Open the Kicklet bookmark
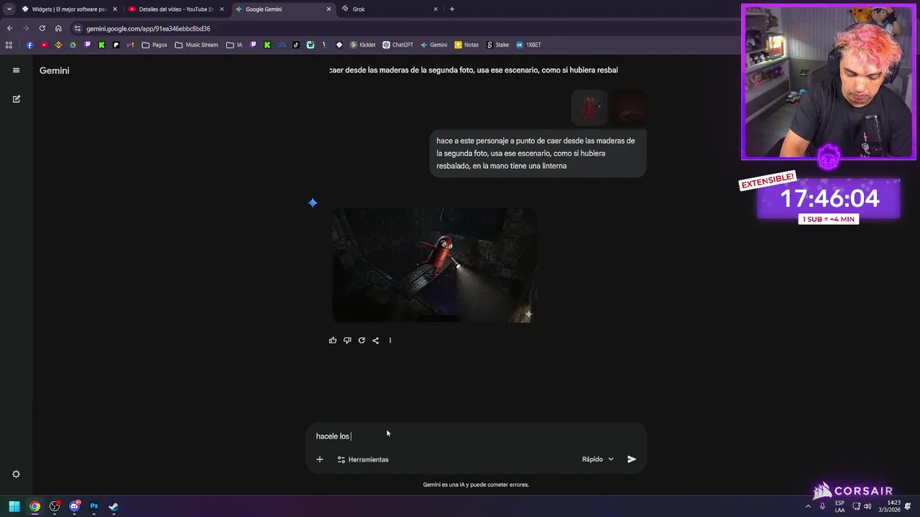Image resolution: width=920 pixels, height=517 pixels. tap(363, 45)
